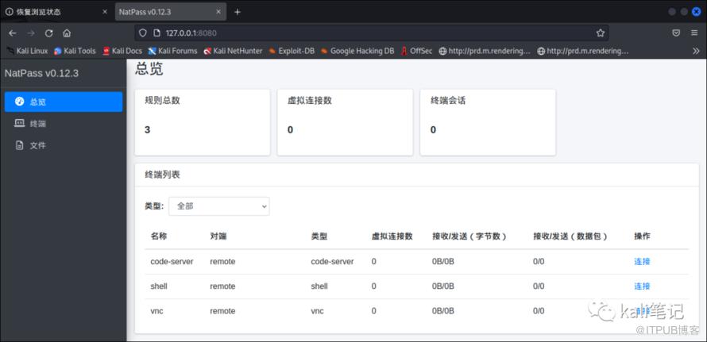
Task: Click the shield icon in address bar
Action: (143, 33)
